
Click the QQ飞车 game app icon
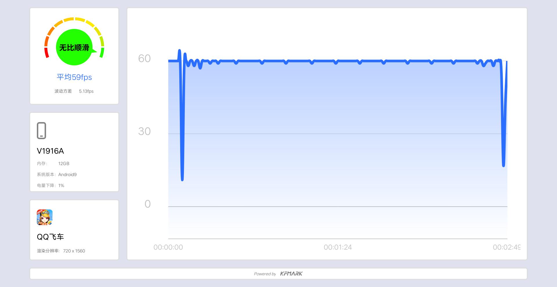click(45, 217)
